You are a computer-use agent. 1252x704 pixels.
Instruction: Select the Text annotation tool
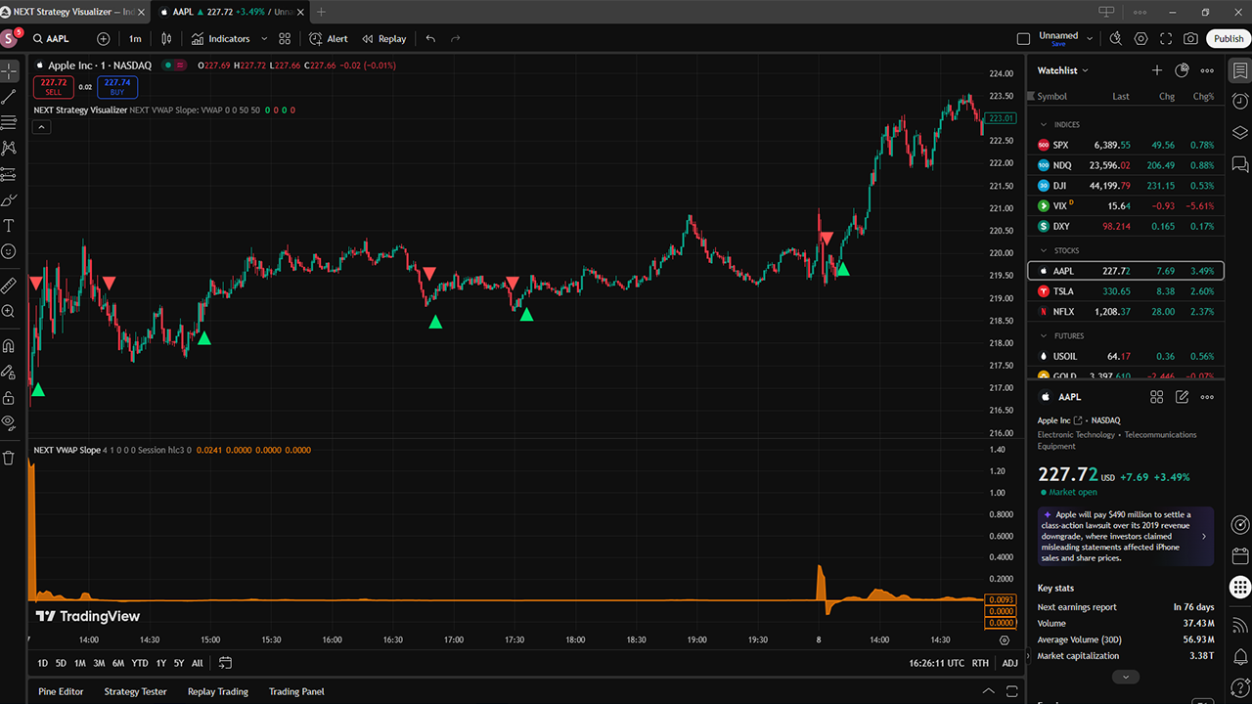9,226
